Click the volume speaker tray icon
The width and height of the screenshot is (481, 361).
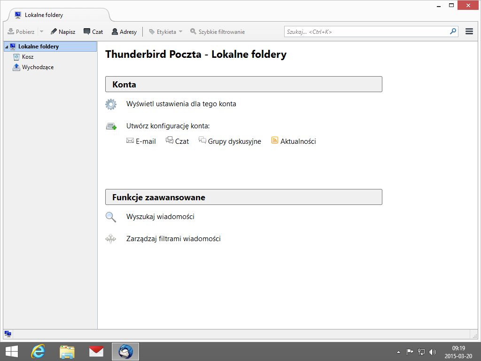pos(433,352)
